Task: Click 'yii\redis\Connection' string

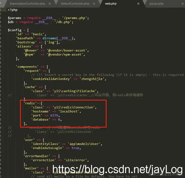Action: coord(74,107)
